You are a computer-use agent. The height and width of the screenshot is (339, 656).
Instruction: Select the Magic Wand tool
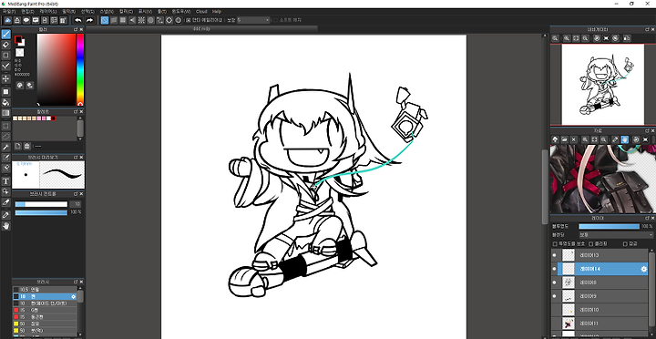click(5, 147)
